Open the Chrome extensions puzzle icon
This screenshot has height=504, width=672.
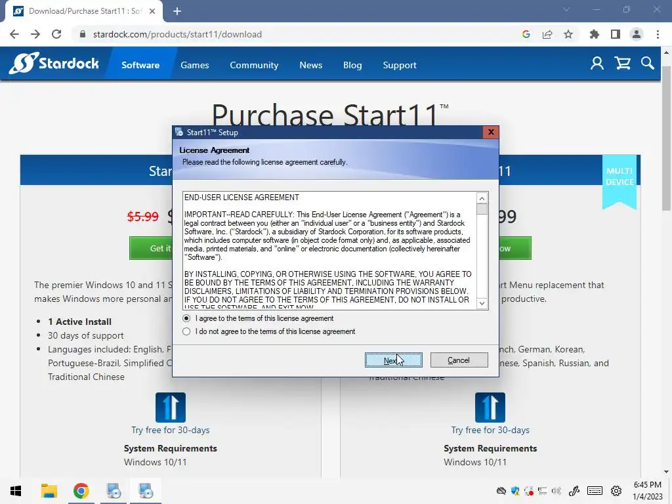point(595,34)
